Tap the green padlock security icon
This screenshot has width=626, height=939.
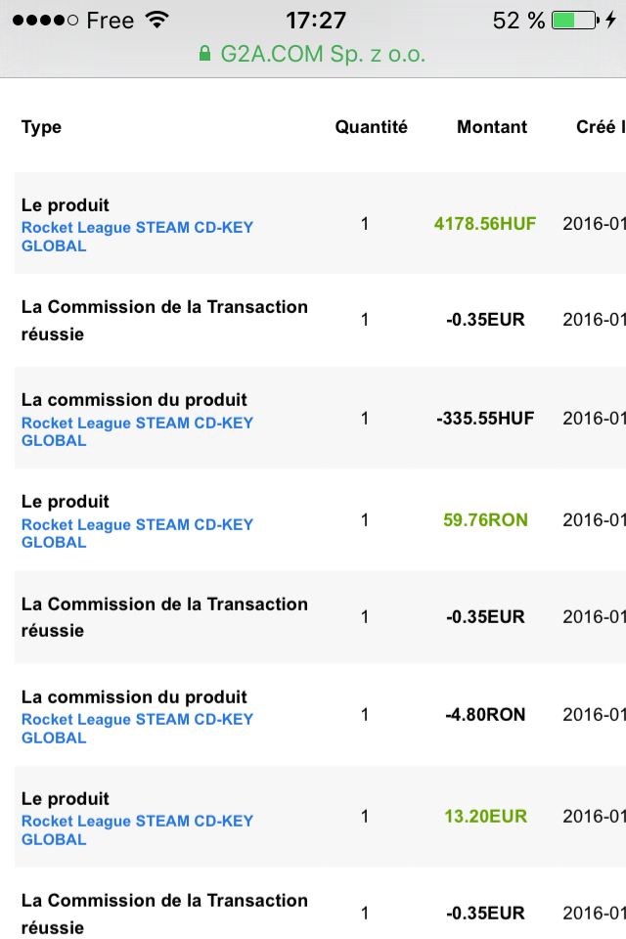tap(204, 54)
